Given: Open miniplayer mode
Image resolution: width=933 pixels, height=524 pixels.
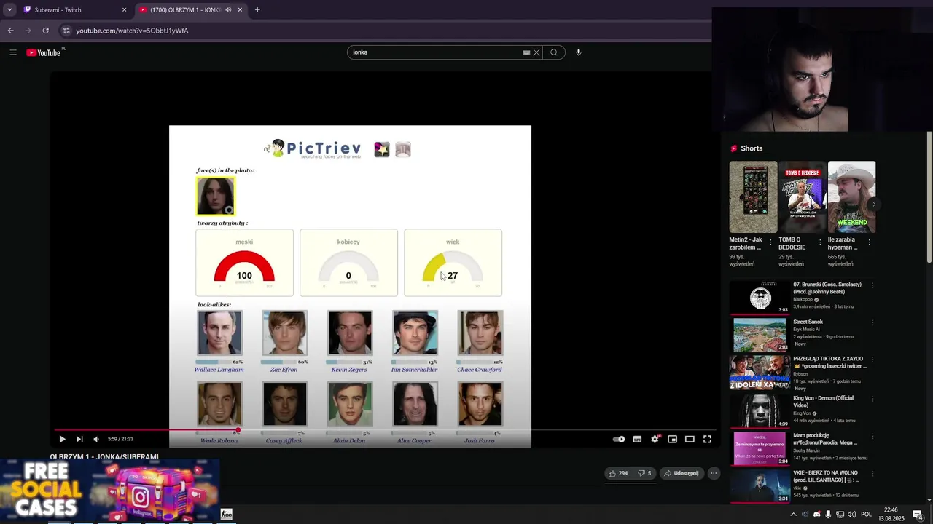Looking at the screenshot, I should point(672,439).
